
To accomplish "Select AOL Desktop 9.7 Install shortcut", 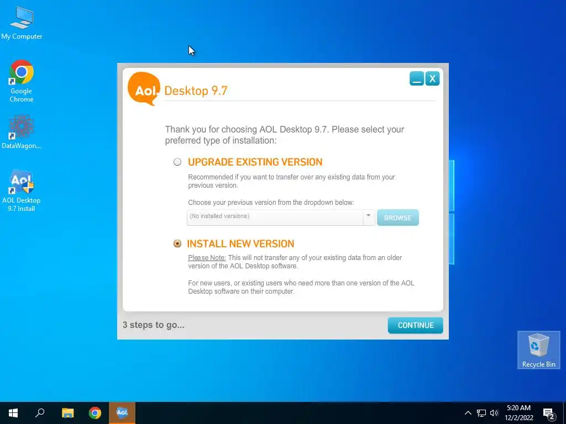I will tap(22, 190).
